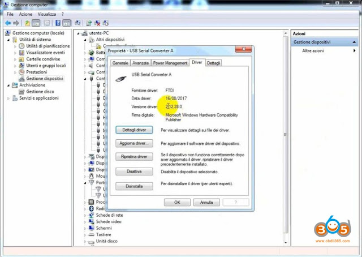Viewport: 362px width, 257px height.
Task: Switch to the Generale tab
Action: (x=120, y=63)
